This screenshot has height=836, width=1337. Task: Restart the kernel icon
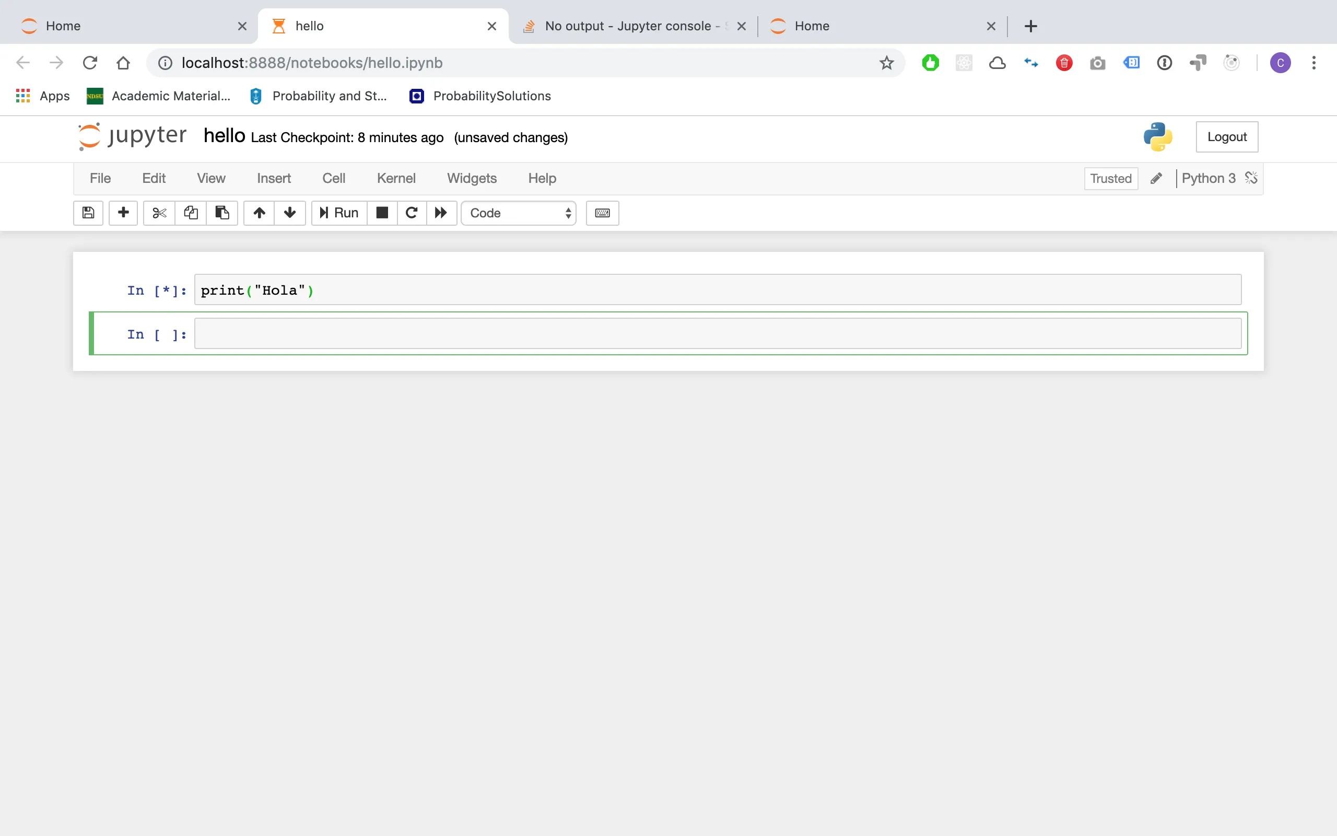tap(412, 213)
